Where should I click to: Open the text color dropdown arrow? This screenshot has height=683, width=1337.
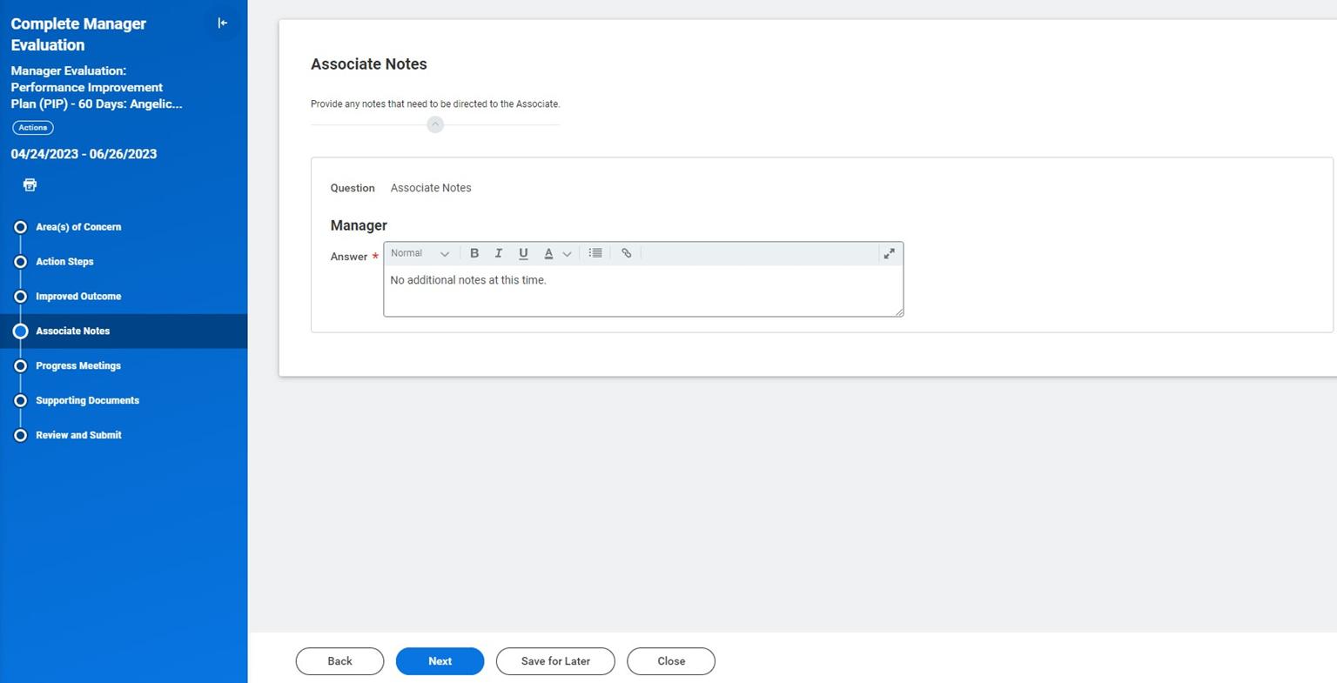[x=567, y=254]
